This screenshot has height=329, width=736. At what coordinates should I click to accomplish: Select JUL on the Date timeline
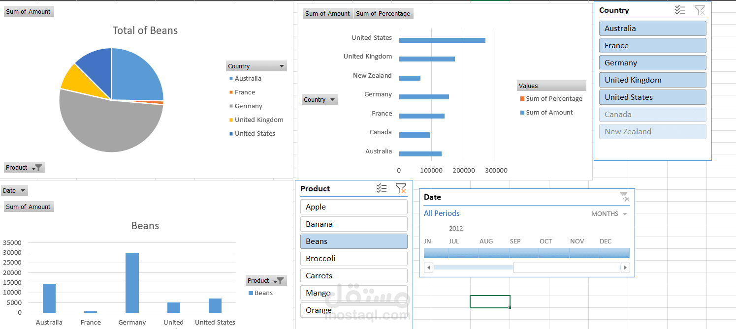(x=463, y=253)
